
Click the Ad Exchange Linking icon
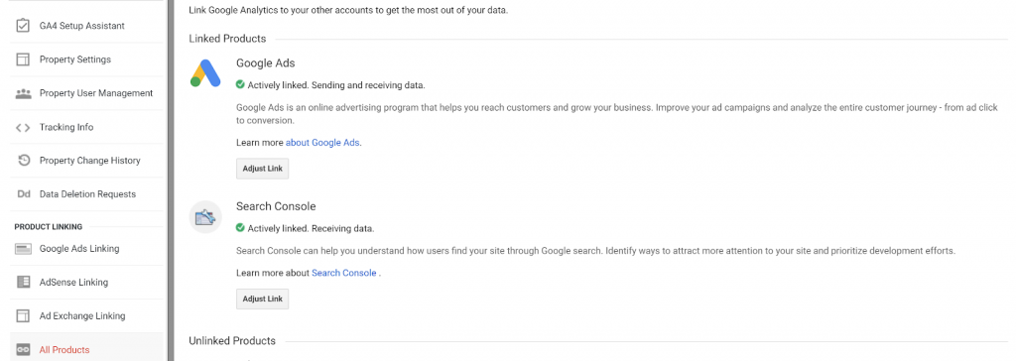pos(24,316)
